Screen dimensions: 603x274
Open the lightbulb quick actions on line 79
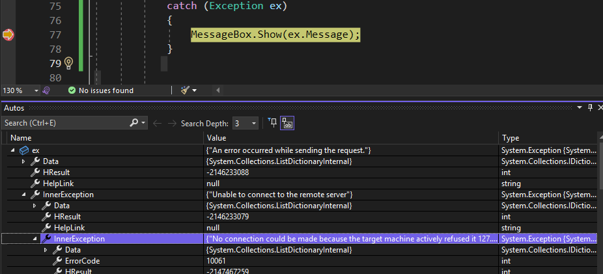pyautogui.click(x=68, y=63)
